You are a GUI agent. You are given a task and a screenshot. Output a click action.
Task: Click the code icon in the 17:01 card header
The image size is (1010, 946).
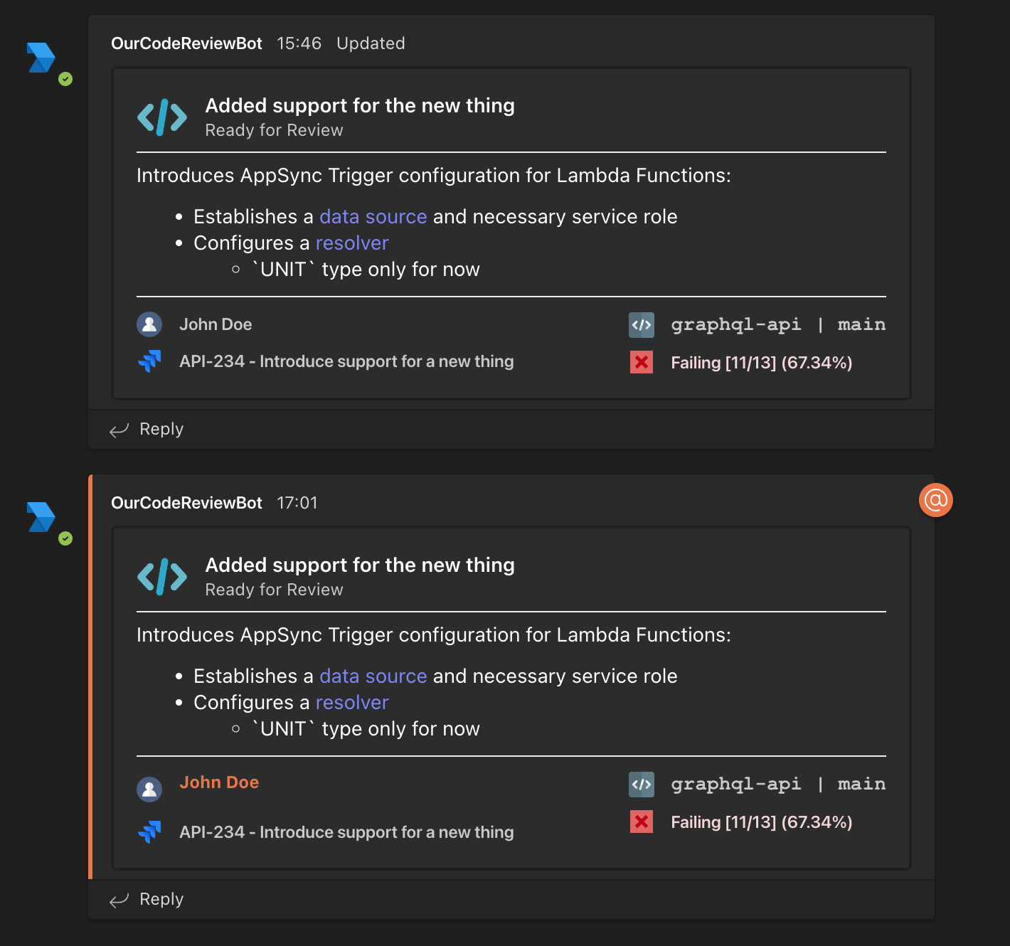tap(162, 576)
